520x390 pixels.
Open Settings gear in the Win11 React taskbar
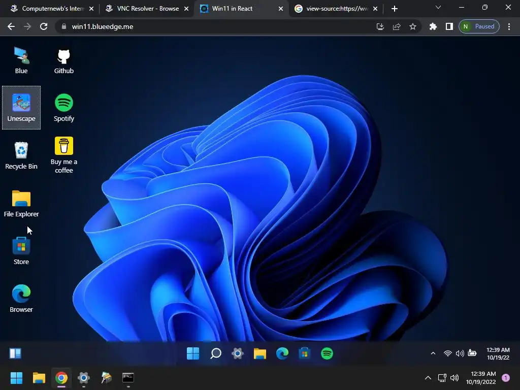pos(238,353)
